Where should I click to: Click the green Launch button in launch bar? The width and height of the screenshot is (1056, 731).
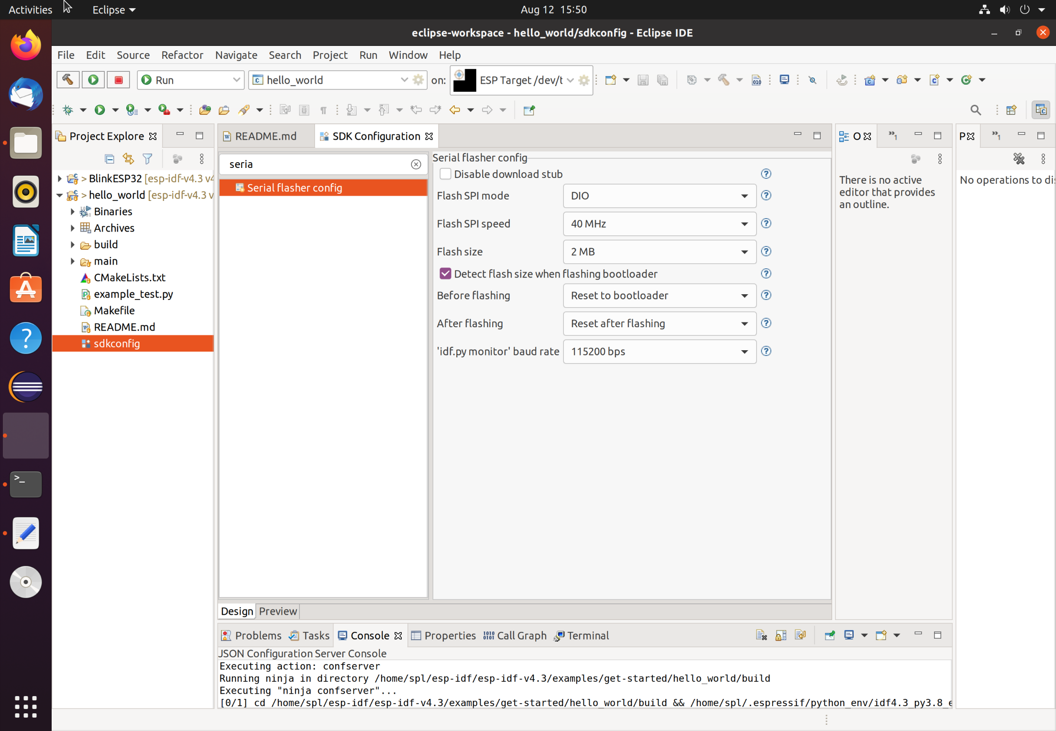93,80
